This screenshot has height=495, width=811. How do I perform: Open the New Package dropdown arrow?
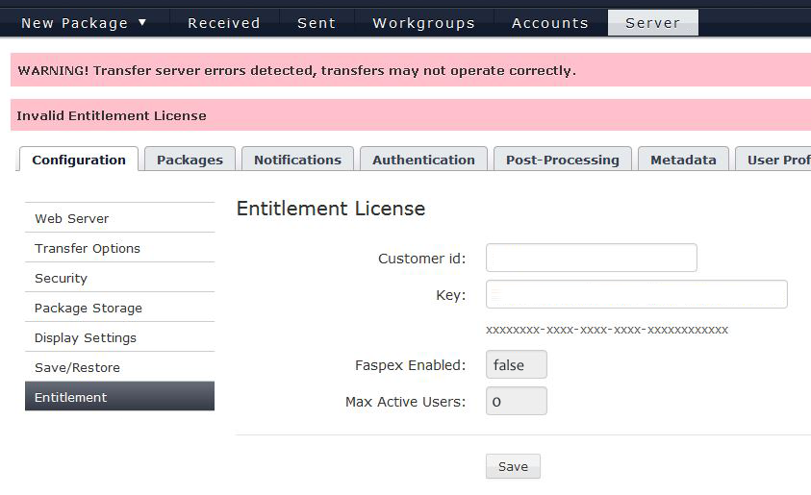[142, 23]
